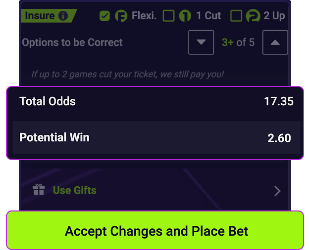The height and width of the screenshot is (250, 309).
Task: Click the 2 Up circular icon
Action: point(253,16)
